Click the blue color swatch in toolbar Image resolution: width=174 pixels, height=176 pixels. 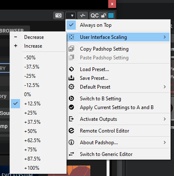coord(111,15)
